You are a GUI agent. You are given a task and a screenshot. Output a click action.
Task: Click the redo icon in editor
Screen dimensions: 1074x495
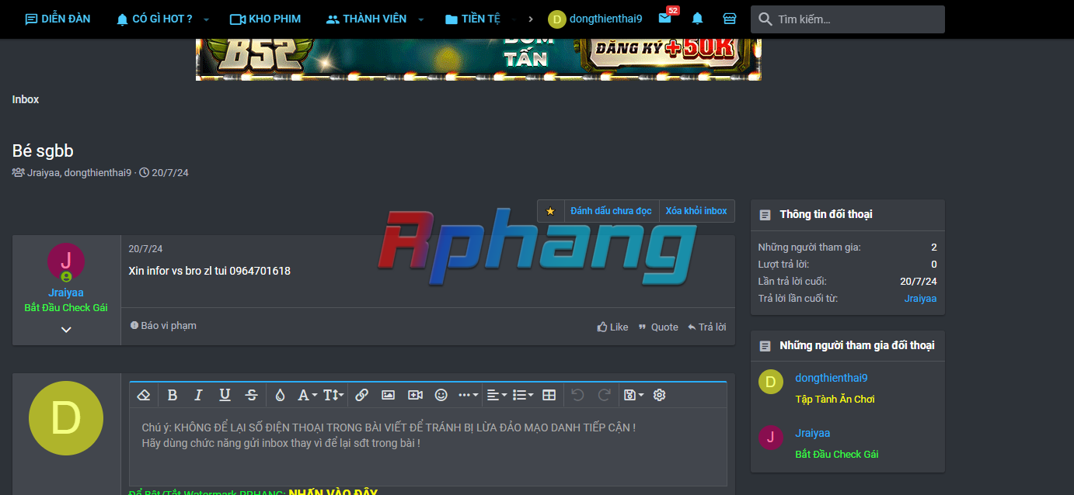coord(604,395)
